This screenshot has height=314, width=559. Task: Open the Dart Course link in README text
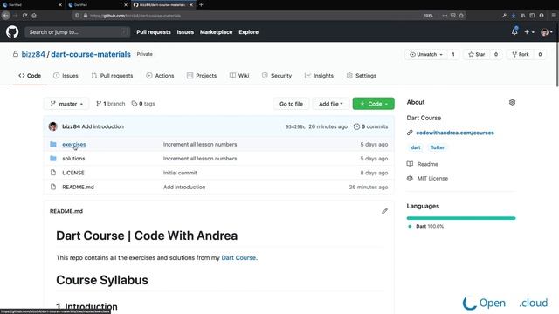coord(238,258)
